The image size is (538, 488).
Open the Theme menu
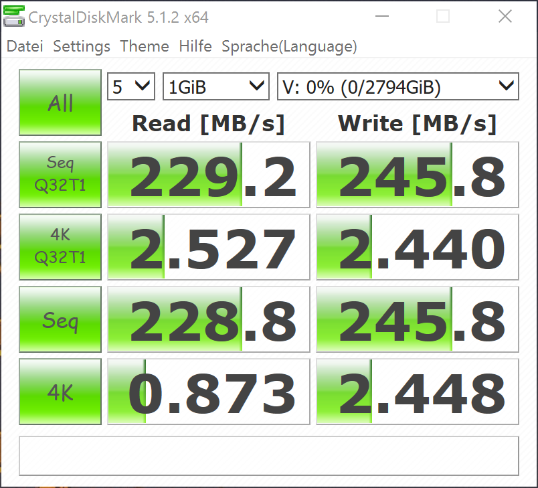[x=145, y=46]
